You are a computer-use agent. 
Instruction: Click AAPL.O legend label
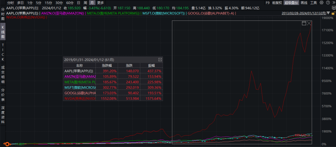point(22,13)
